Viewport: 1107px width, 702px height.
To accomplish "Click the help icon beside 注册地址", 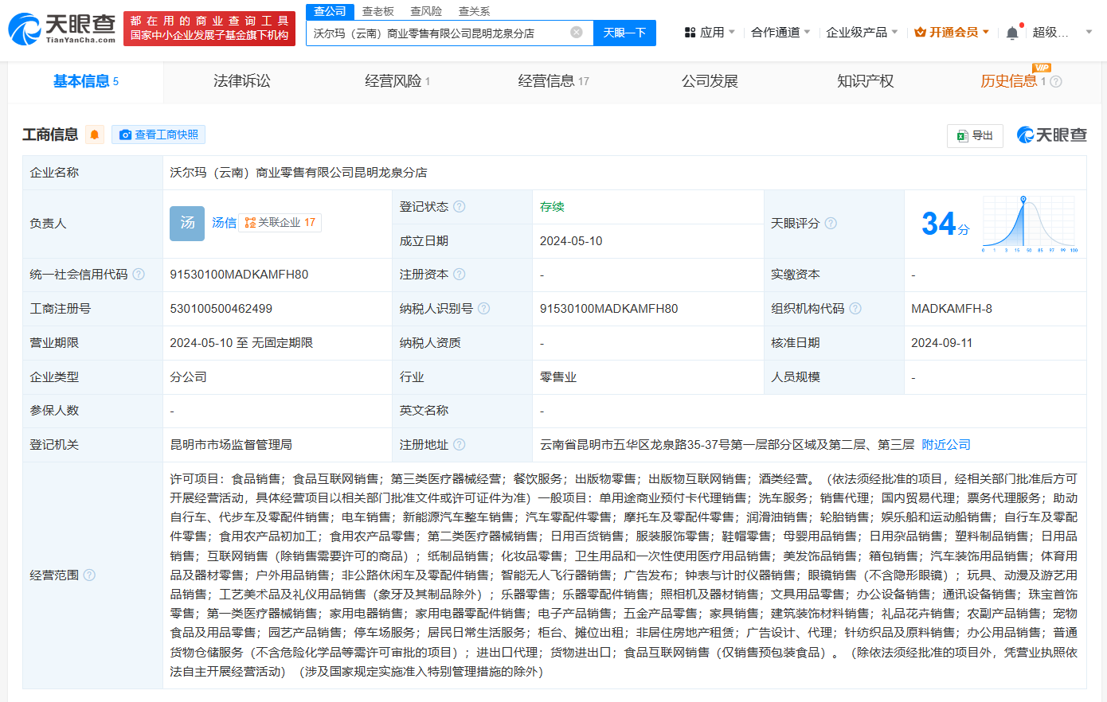I will click(460, 445).
